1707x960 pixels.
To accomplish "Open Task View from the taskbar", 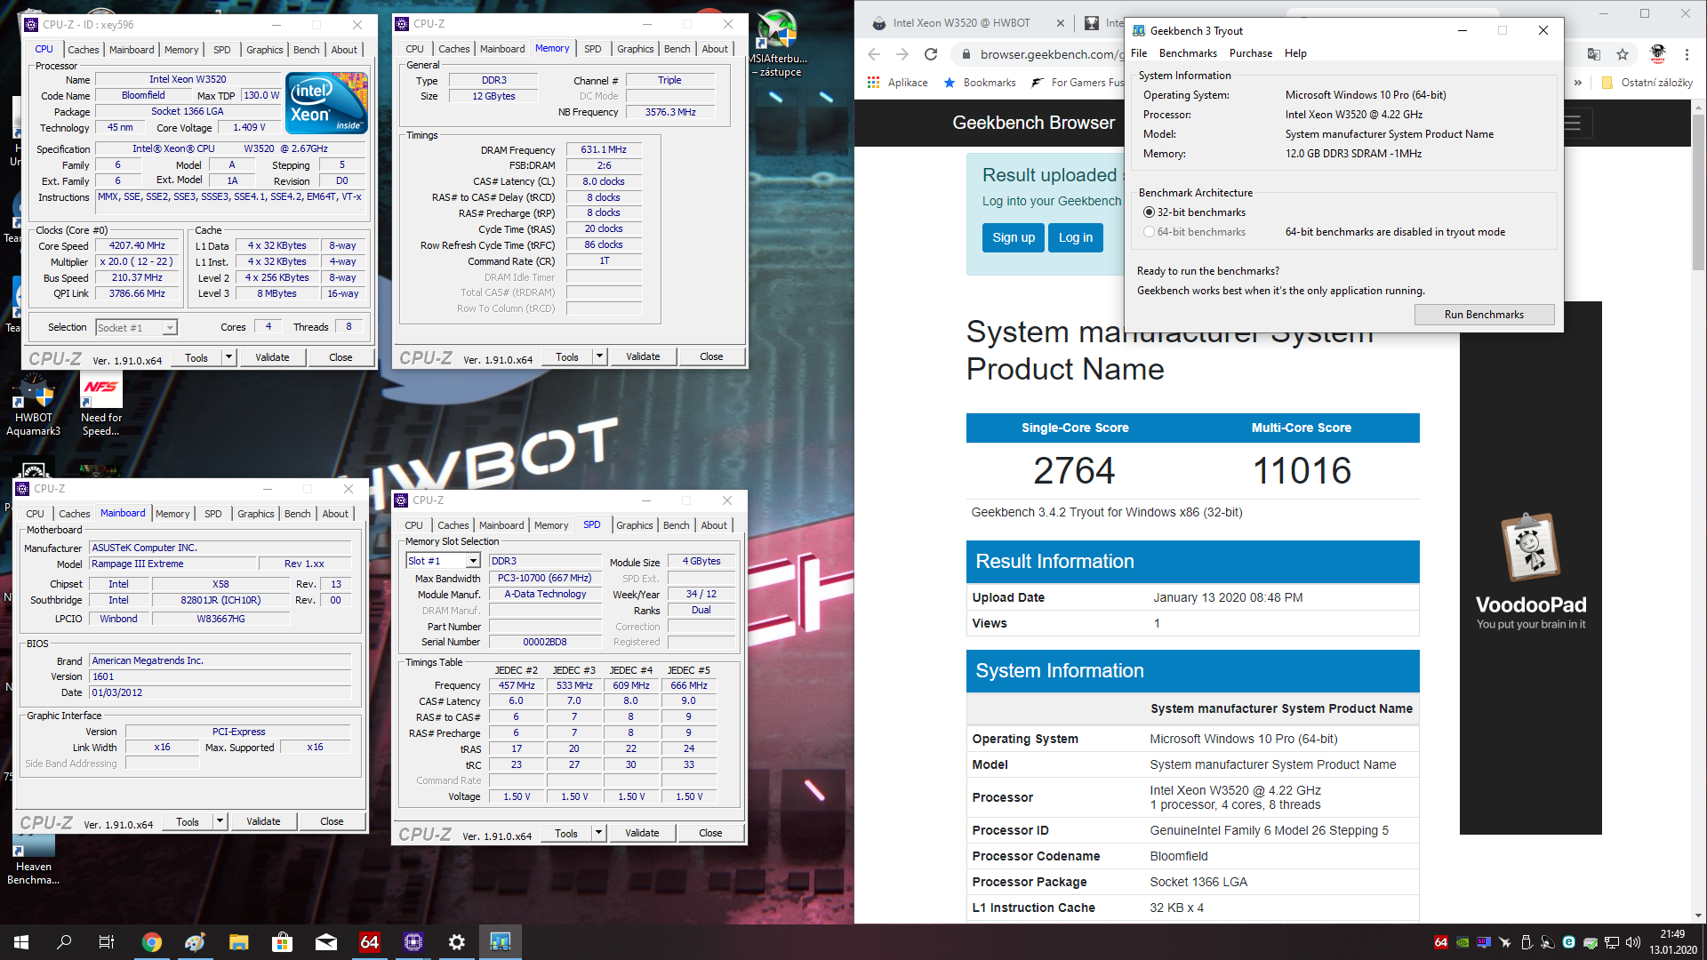I will pyautogui.click(x=107, y=942).
